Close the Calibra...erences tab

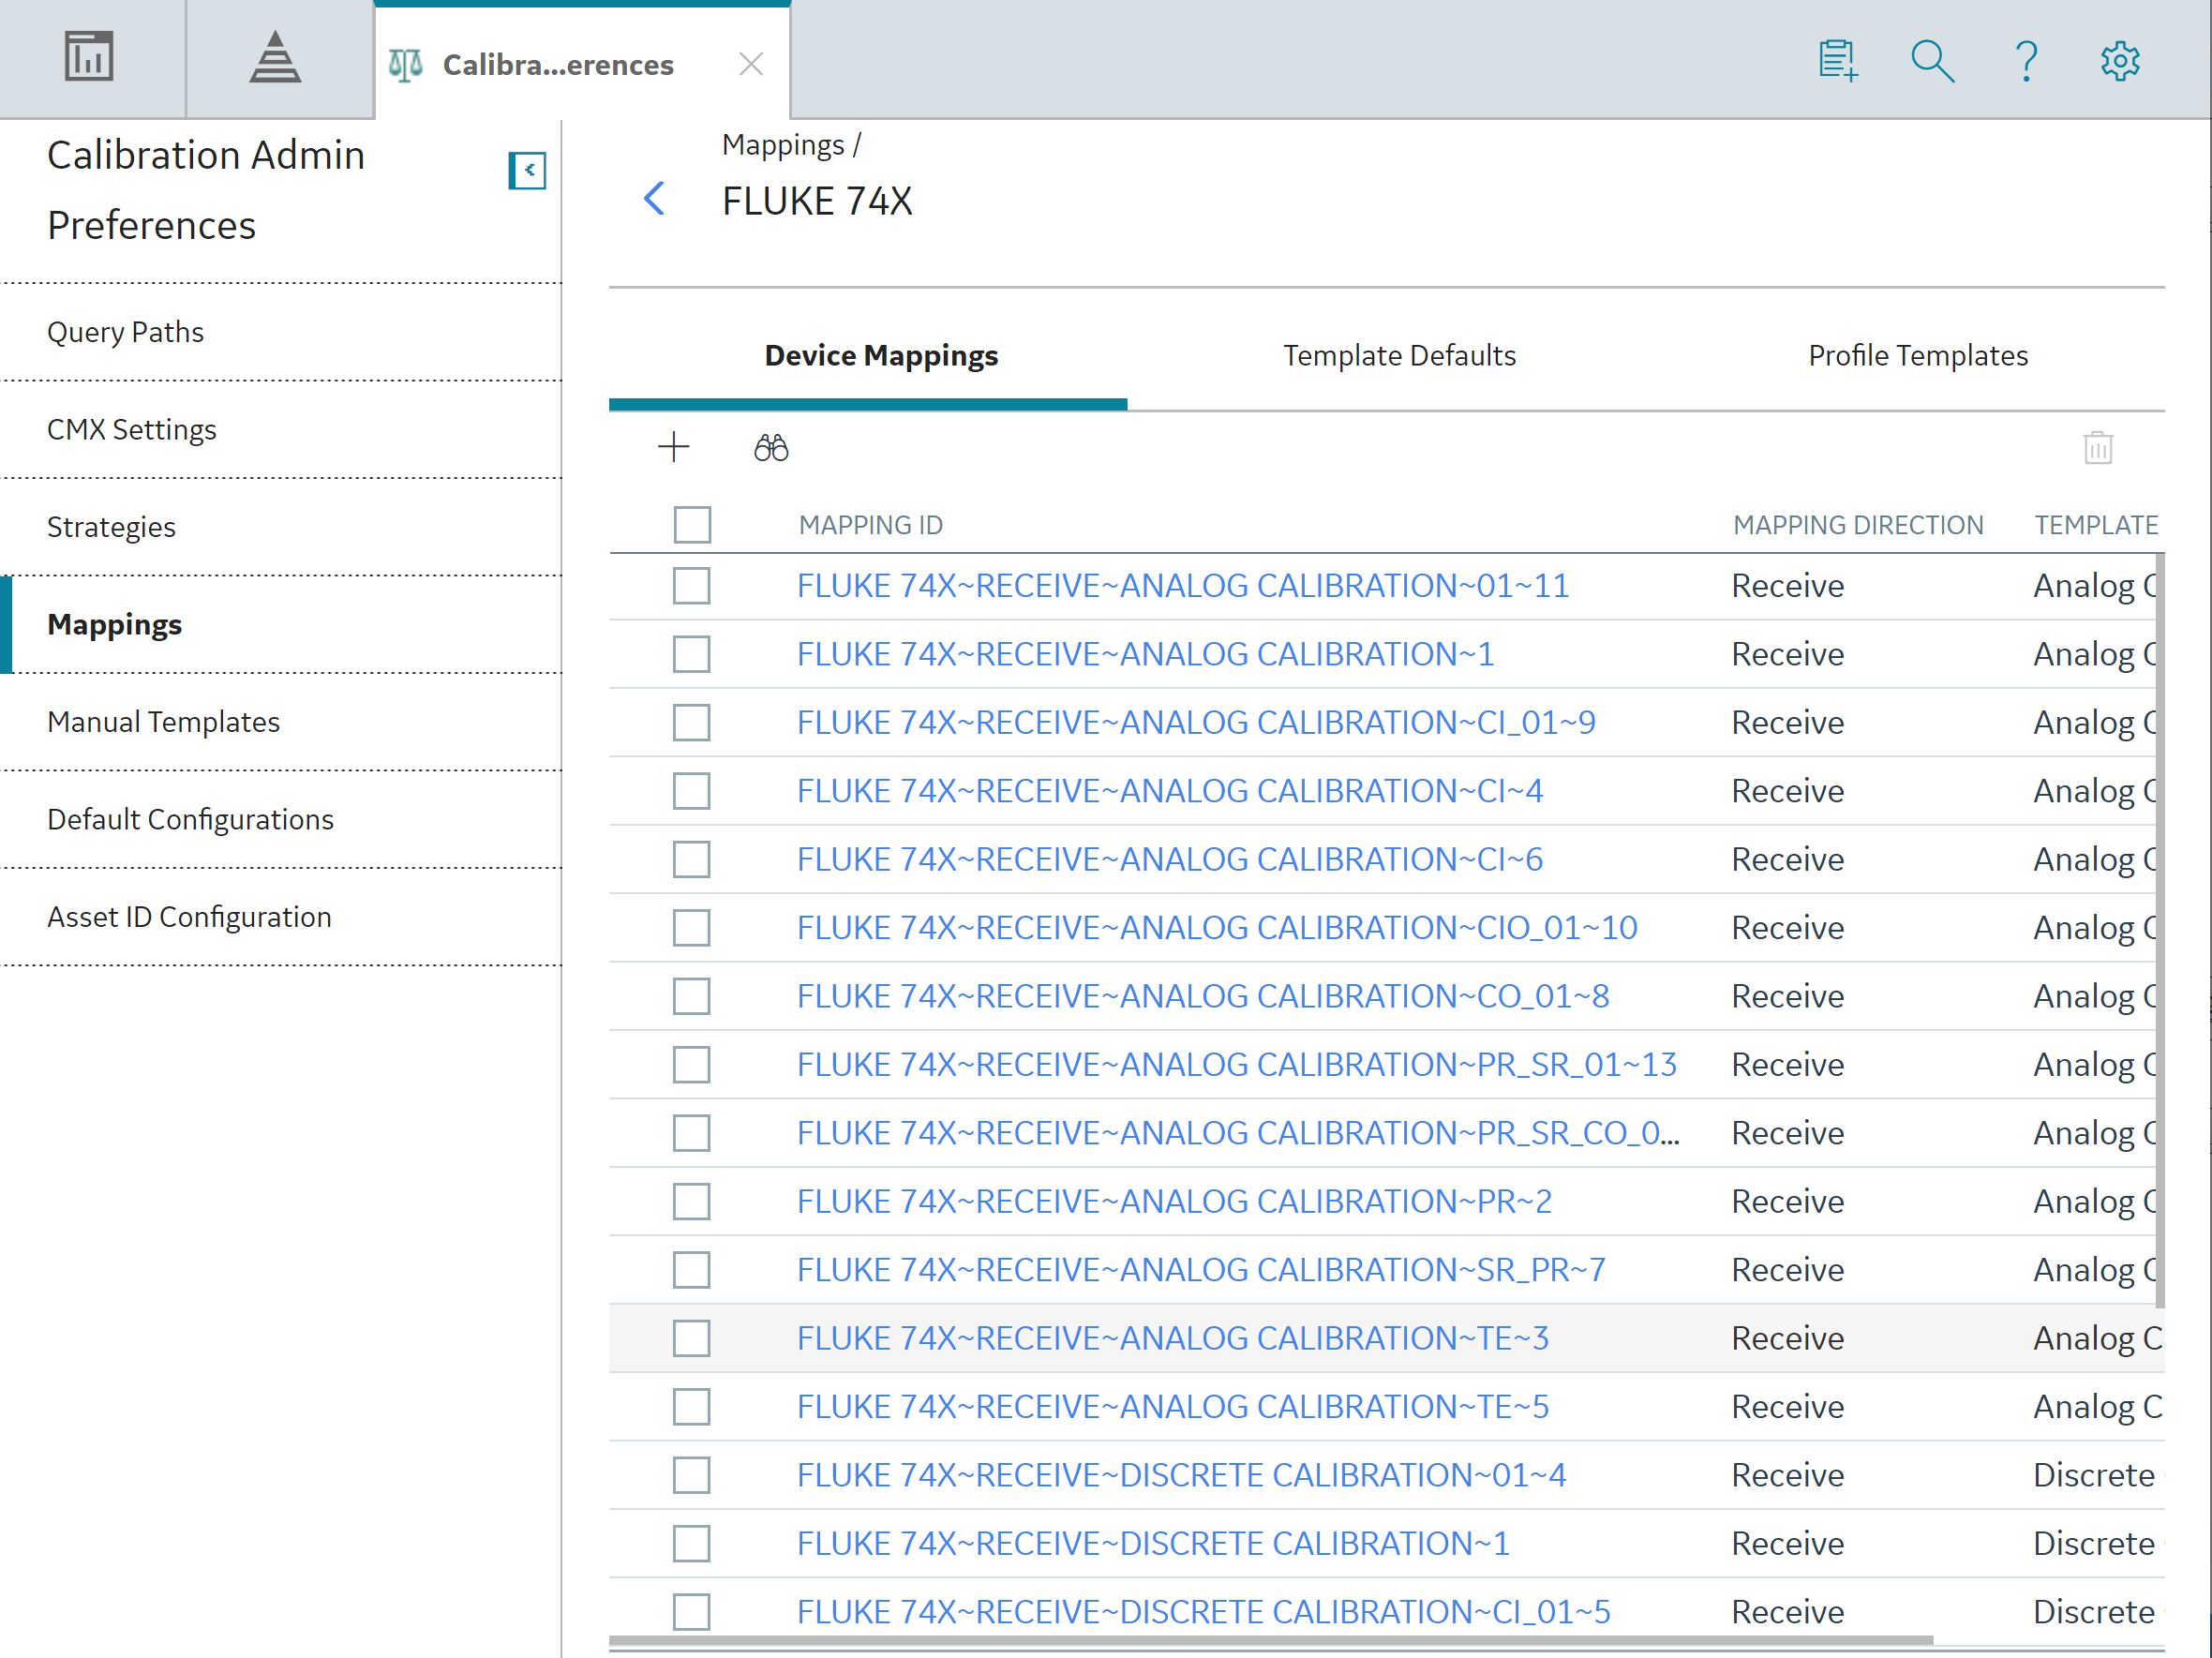point(751,65)
